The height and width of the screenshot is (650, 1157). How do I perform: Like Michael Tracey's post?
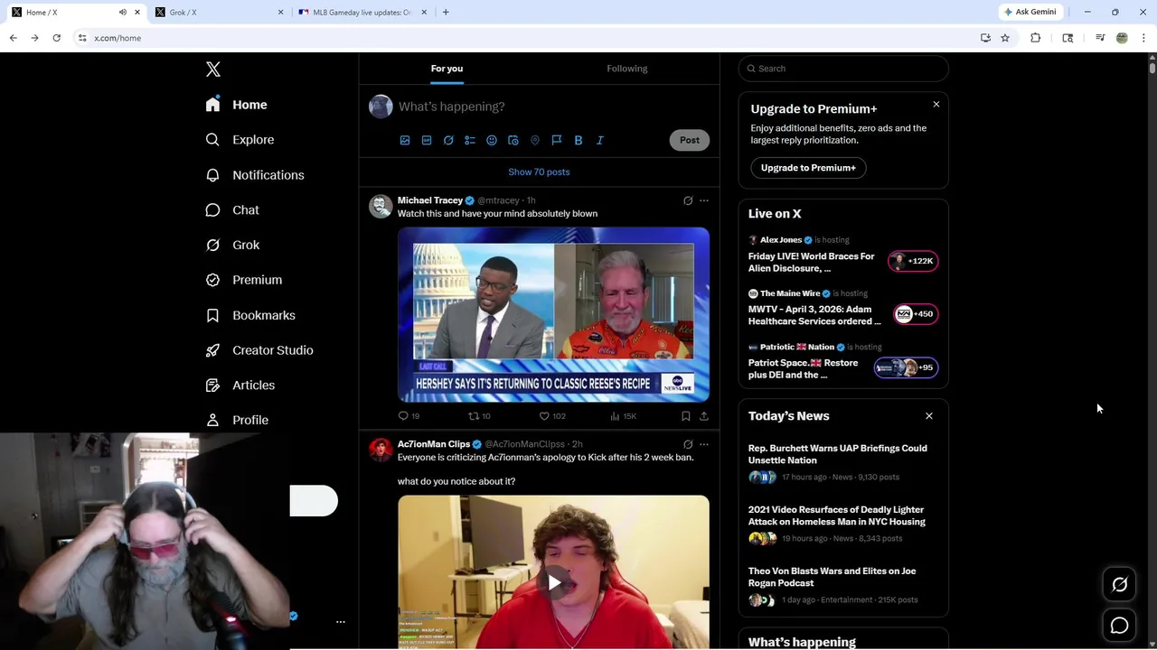[551, 416]
